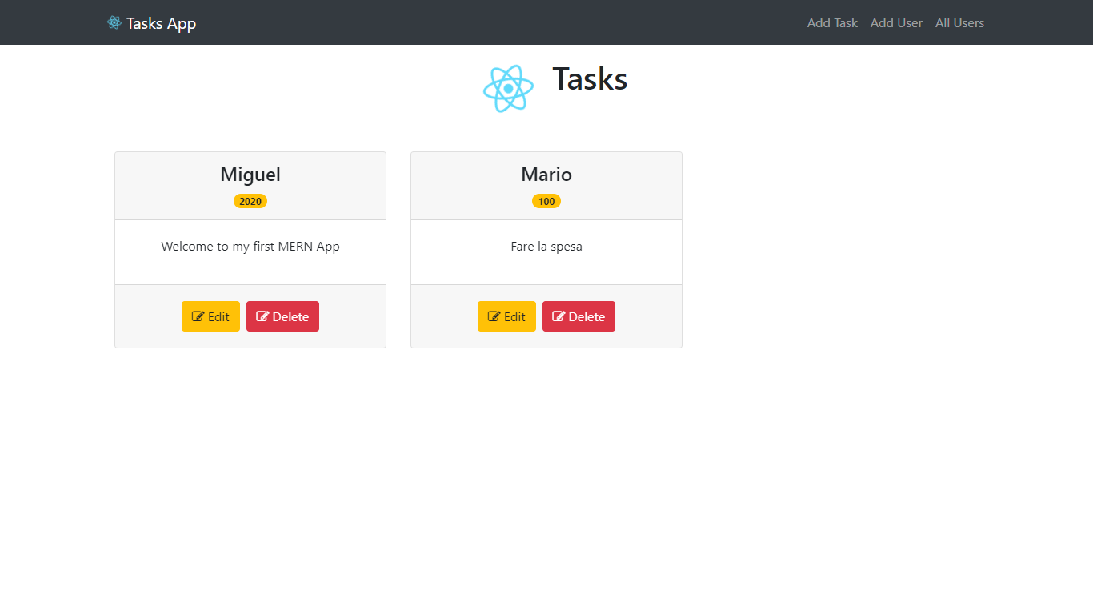The height and width of the screenshot is (615, 1093).
Task: Edit Miguel's task
Action: tap(210, 316)
